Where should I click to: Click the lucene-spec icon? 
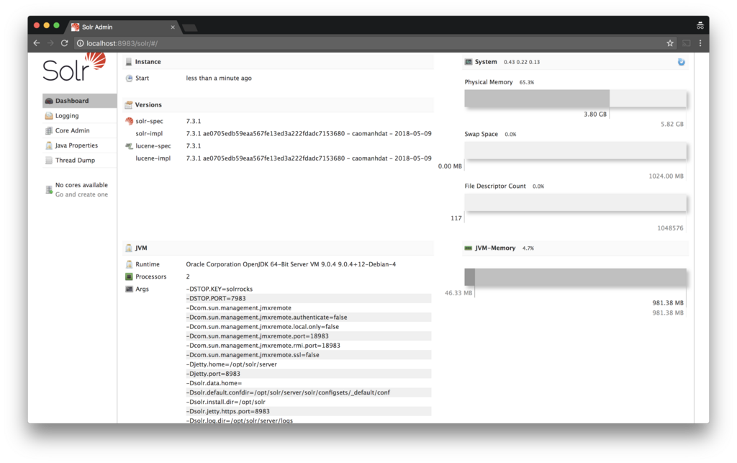click(129, 146)
